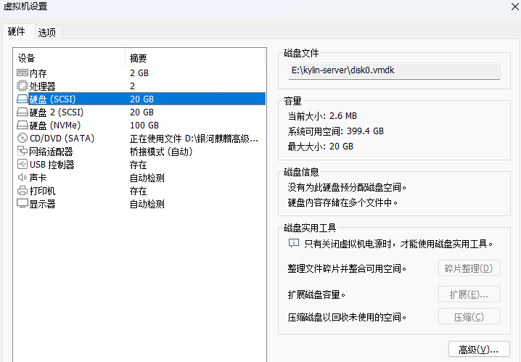Close the 虚拟机设置 dialog

[x=514, y=7]
